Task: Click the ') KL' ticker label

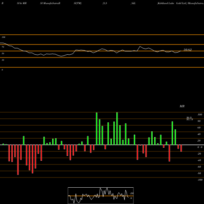Action: 133,3
